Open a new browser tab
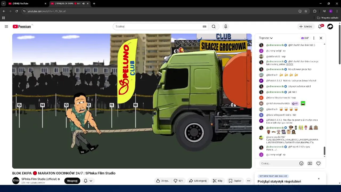Viewport: 341px width, 192px height. pos(94,3)
